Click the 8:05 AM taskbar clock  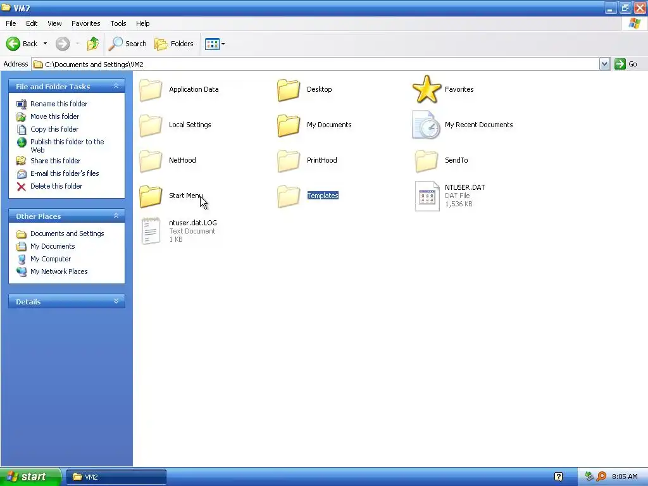tap(625, 477)
